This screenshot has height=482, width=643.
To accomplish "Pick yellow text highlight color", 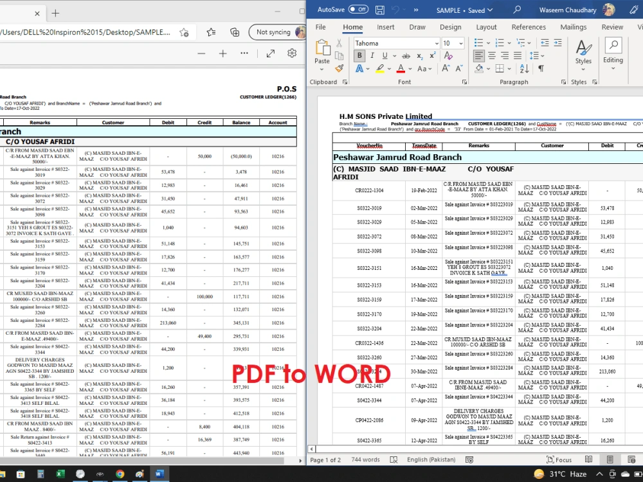I will tap(380, 69).
